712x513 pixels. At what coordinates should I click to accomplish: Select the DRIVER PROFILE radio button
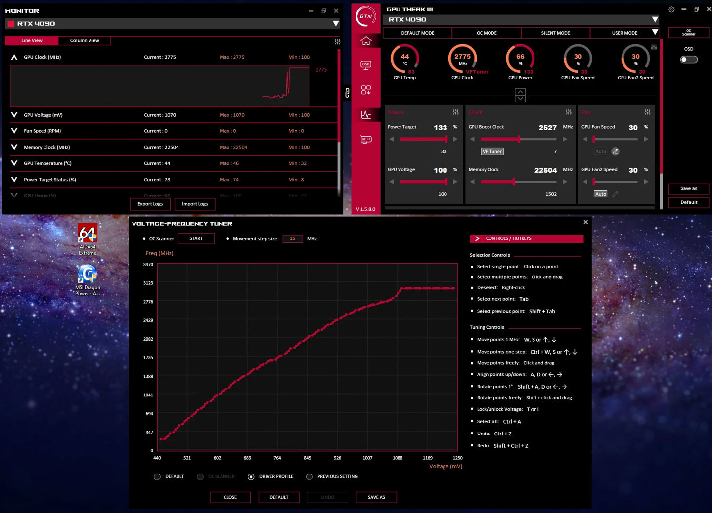[251, 477]
